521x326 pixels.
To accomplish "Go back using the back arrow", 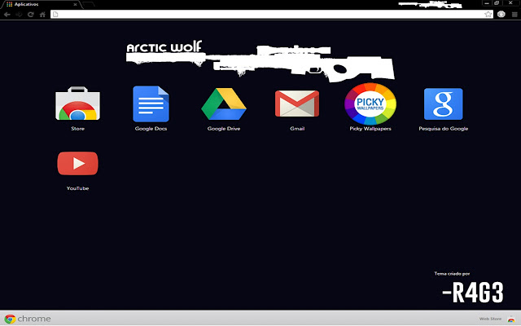I will pos(7,15).
